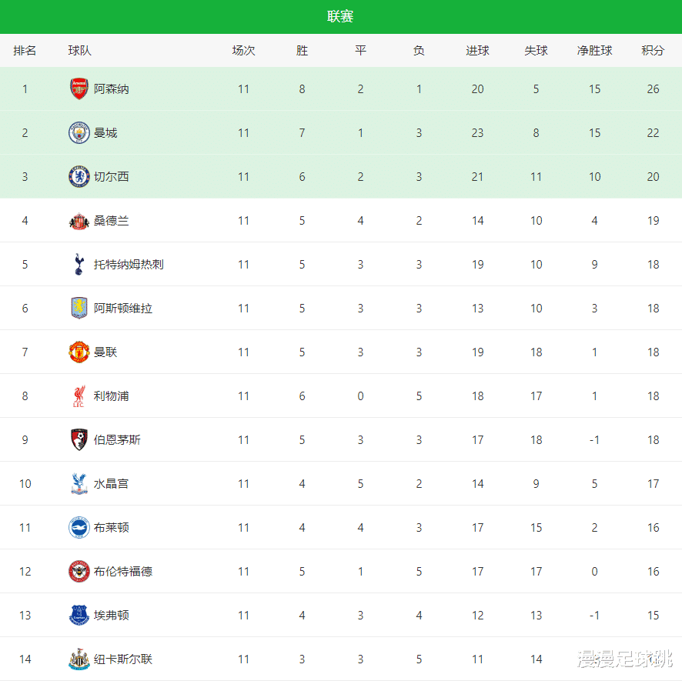Screen dimensions: 682x681
Task: Click the 积分 column header
Action: tap(653, 51)
